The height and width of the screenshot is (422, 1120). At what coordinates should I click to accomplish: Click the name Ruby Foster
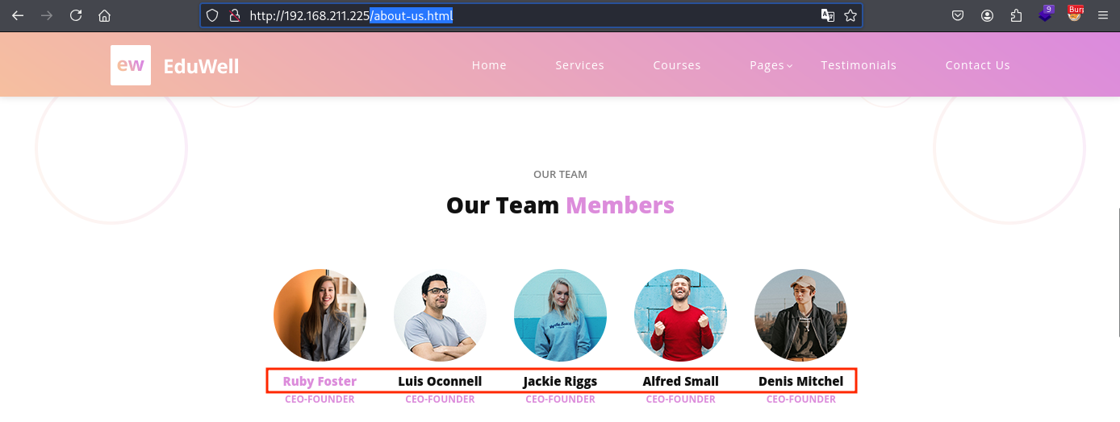[x=320, y=381]
